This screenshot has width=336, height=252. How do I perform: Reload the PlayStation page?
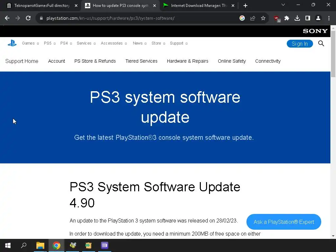tap(28, 18)
